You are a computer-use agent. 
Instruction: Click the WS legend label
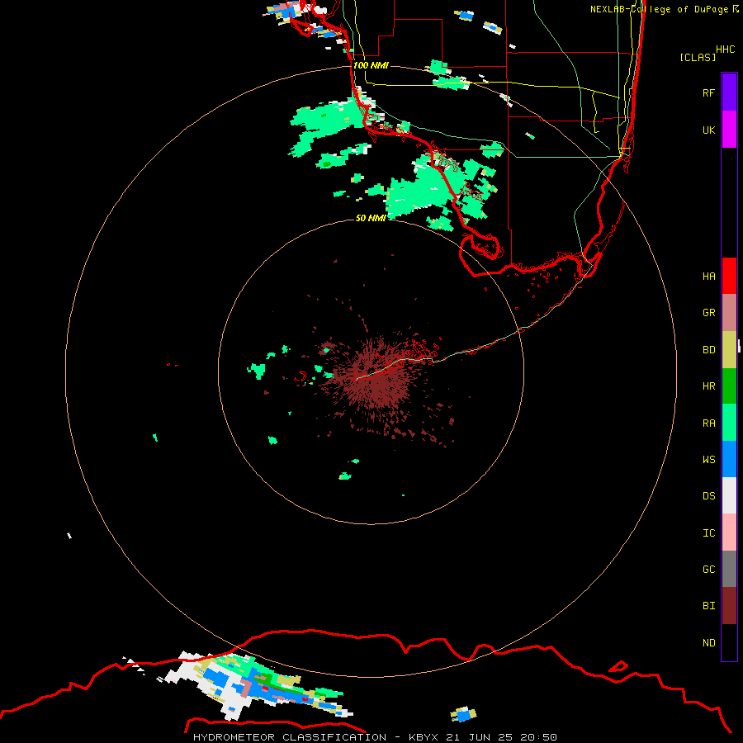coord(708,459)
